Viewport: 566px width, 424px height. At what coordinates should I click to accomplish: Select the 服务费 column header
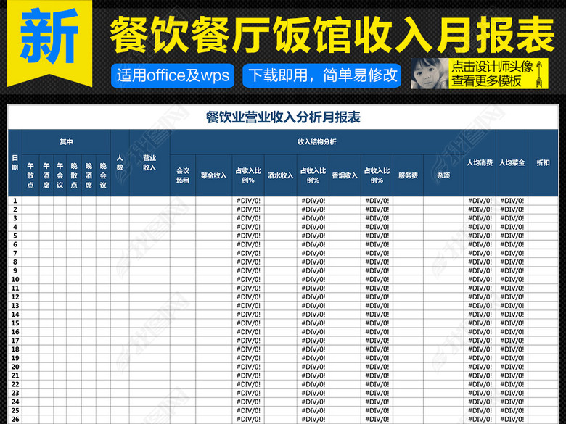[x=408, y=175]
